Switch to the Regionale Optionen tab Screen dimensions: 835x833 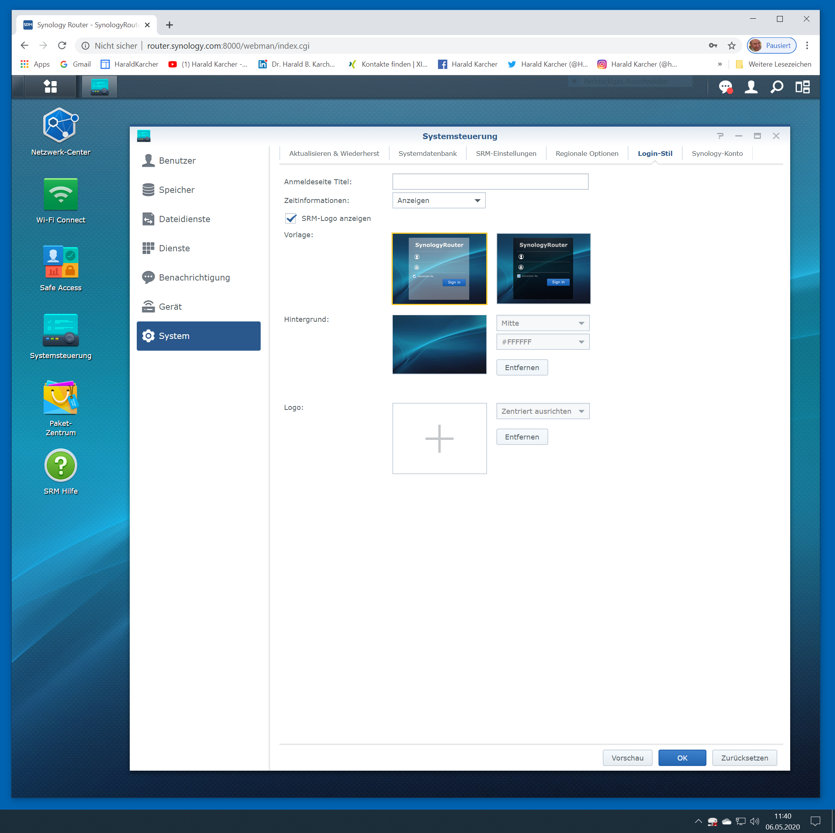coord(586,154)
